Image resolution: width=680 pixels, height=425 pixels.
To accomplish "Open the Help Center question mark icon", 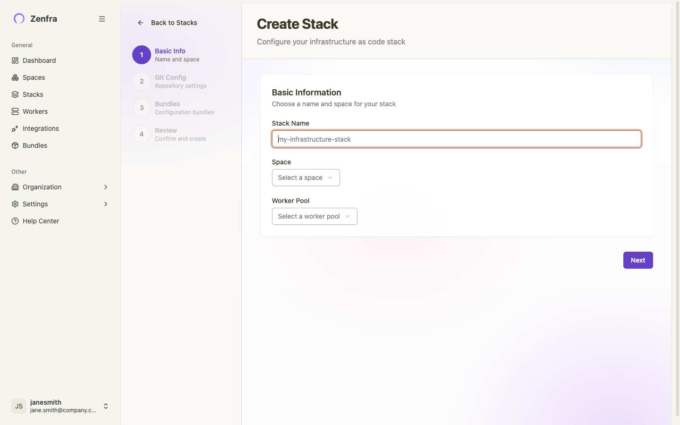I will [15, 221].
